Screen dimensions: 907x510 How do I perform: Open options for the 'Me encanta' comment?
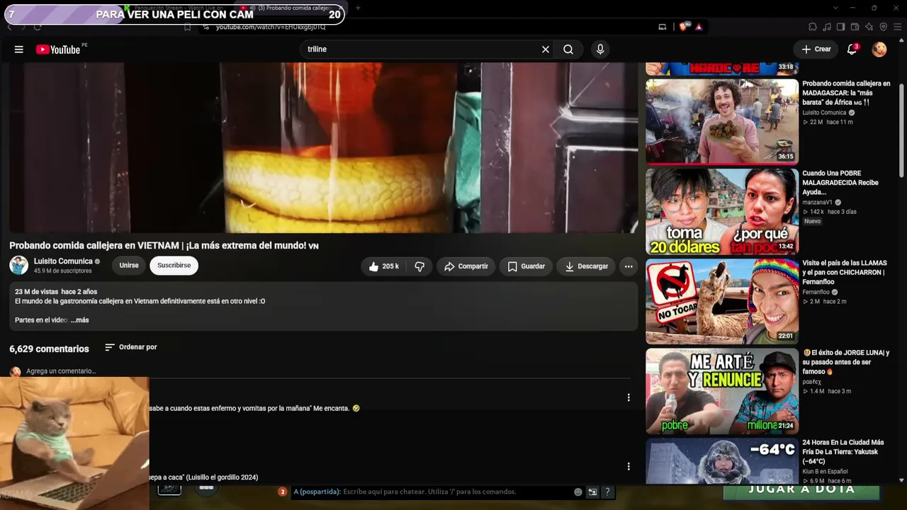pyautogui.click(x=629, y=397)
